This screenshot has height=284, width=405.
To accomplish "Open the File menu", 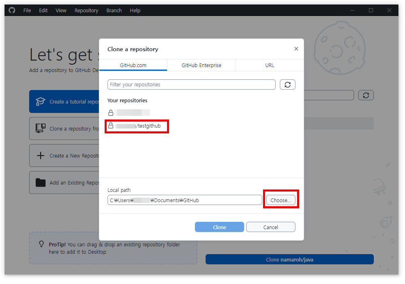I will pos(27,11).
